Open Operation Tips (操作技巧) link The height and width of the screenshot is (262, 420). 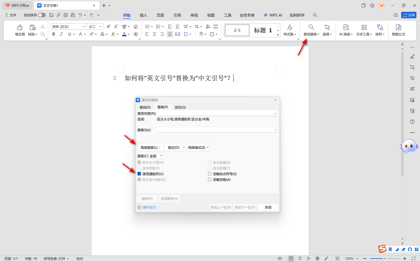point(149,207)
